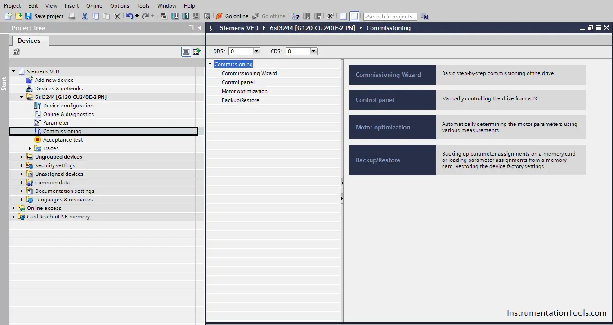Image resolution: width=613 pixels, height=325 pixels.
Task: Click Save project button
Action: [x=44, y=16]
